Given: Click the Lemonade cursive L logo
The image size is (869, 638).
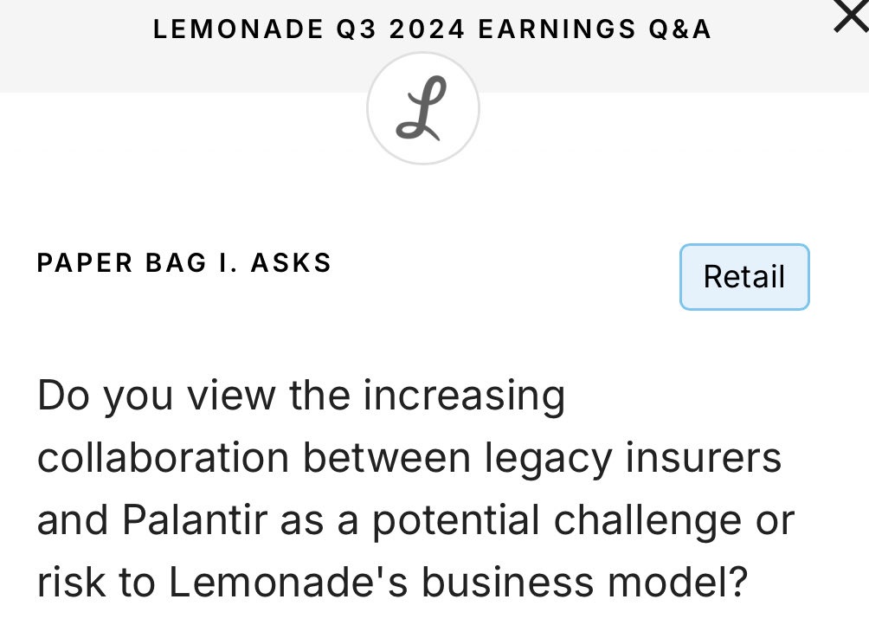Looking at the screenshot, I should (x=422, y=108).
